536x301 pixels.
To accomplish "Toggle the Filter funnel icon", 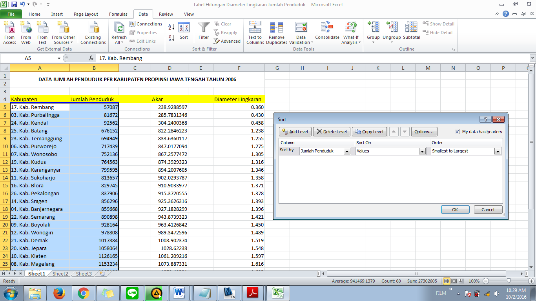I will point(204,31).
